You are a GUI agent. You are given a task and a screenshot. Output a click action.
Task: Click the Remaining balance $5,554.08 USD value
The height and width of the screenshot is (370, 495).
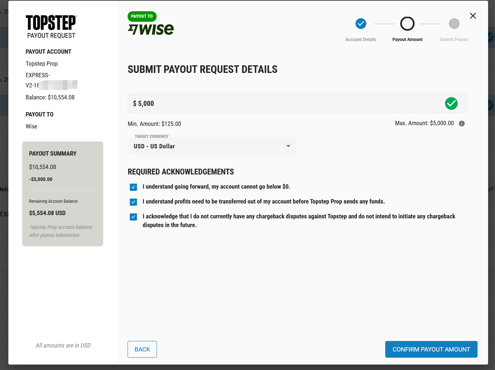[x=48, y=213]
